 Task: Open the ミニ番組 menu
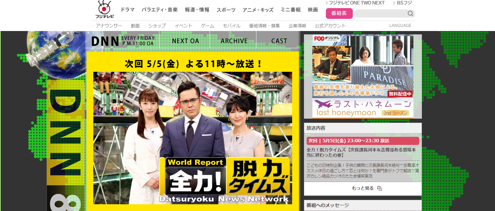(291, 10)
